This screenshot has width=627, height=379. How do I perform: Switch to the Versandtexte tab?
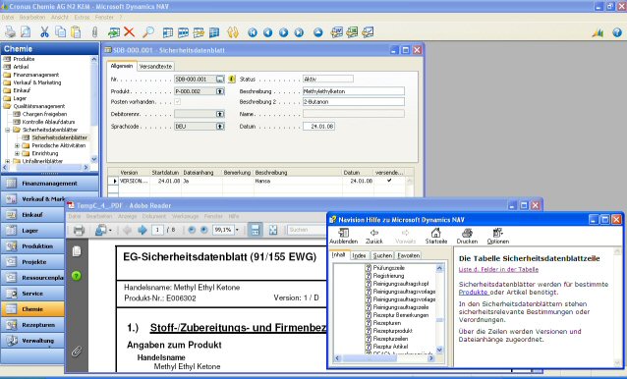click(x=155, y=67)
